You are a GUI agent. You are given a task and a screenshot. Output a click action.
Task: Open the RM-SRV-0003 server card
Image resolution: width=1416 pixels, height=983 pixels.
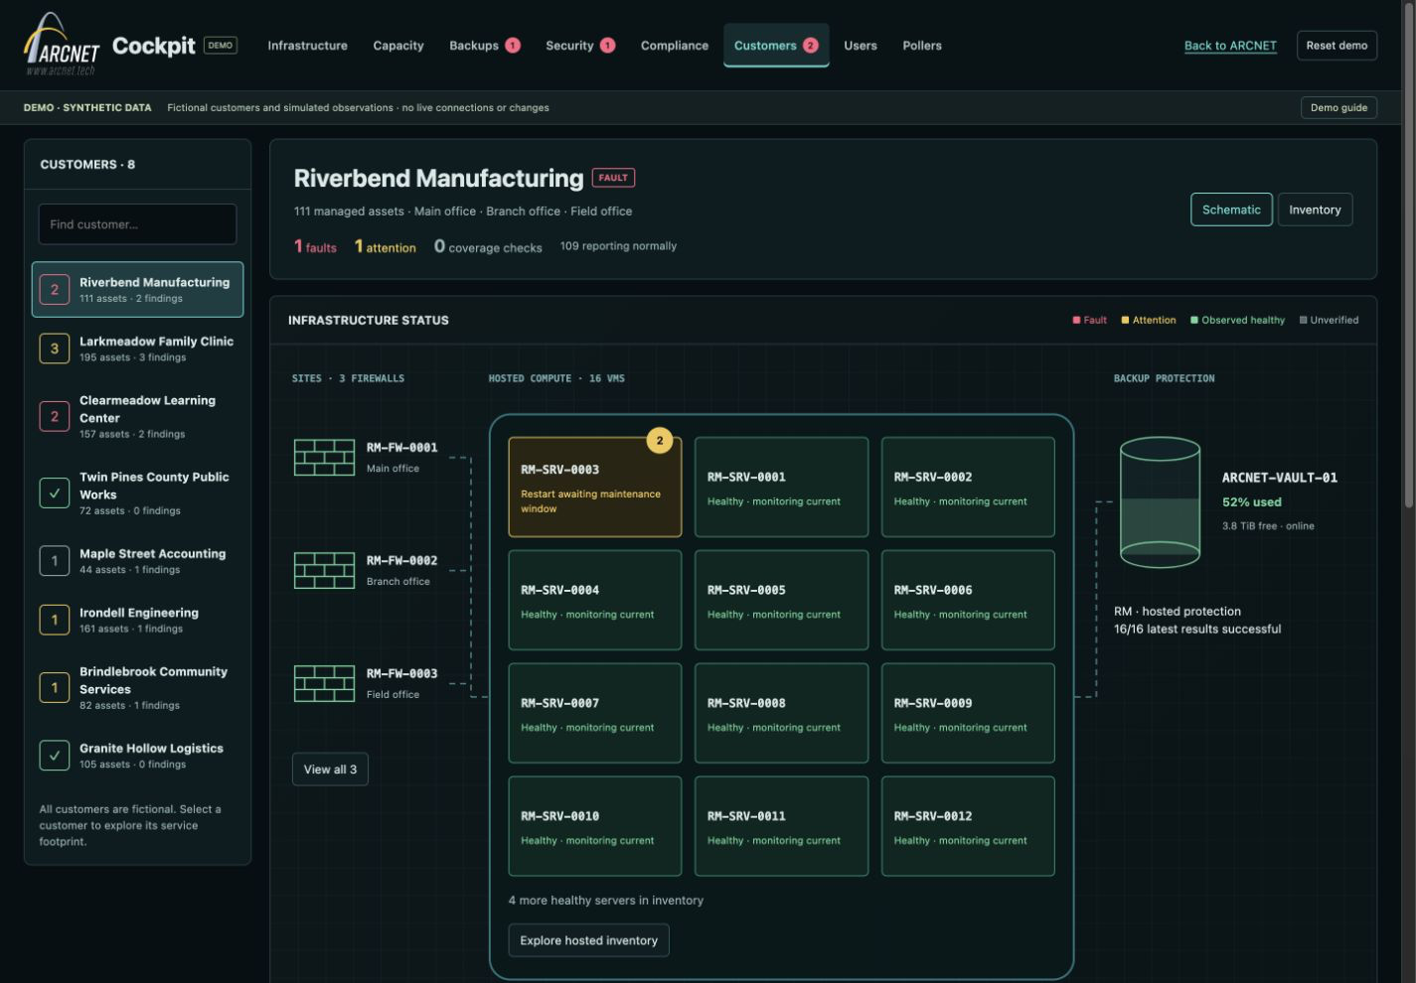(x=595, y=488)
